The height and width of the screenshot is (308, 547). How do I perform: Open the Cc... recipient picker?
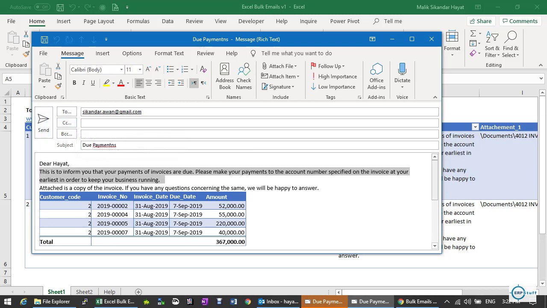[x=67, y=123]
